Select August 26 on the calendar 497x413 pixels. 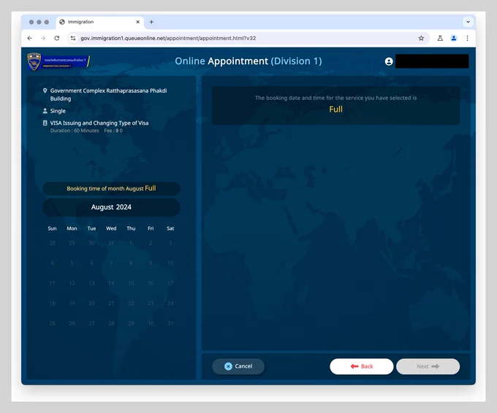72,323
